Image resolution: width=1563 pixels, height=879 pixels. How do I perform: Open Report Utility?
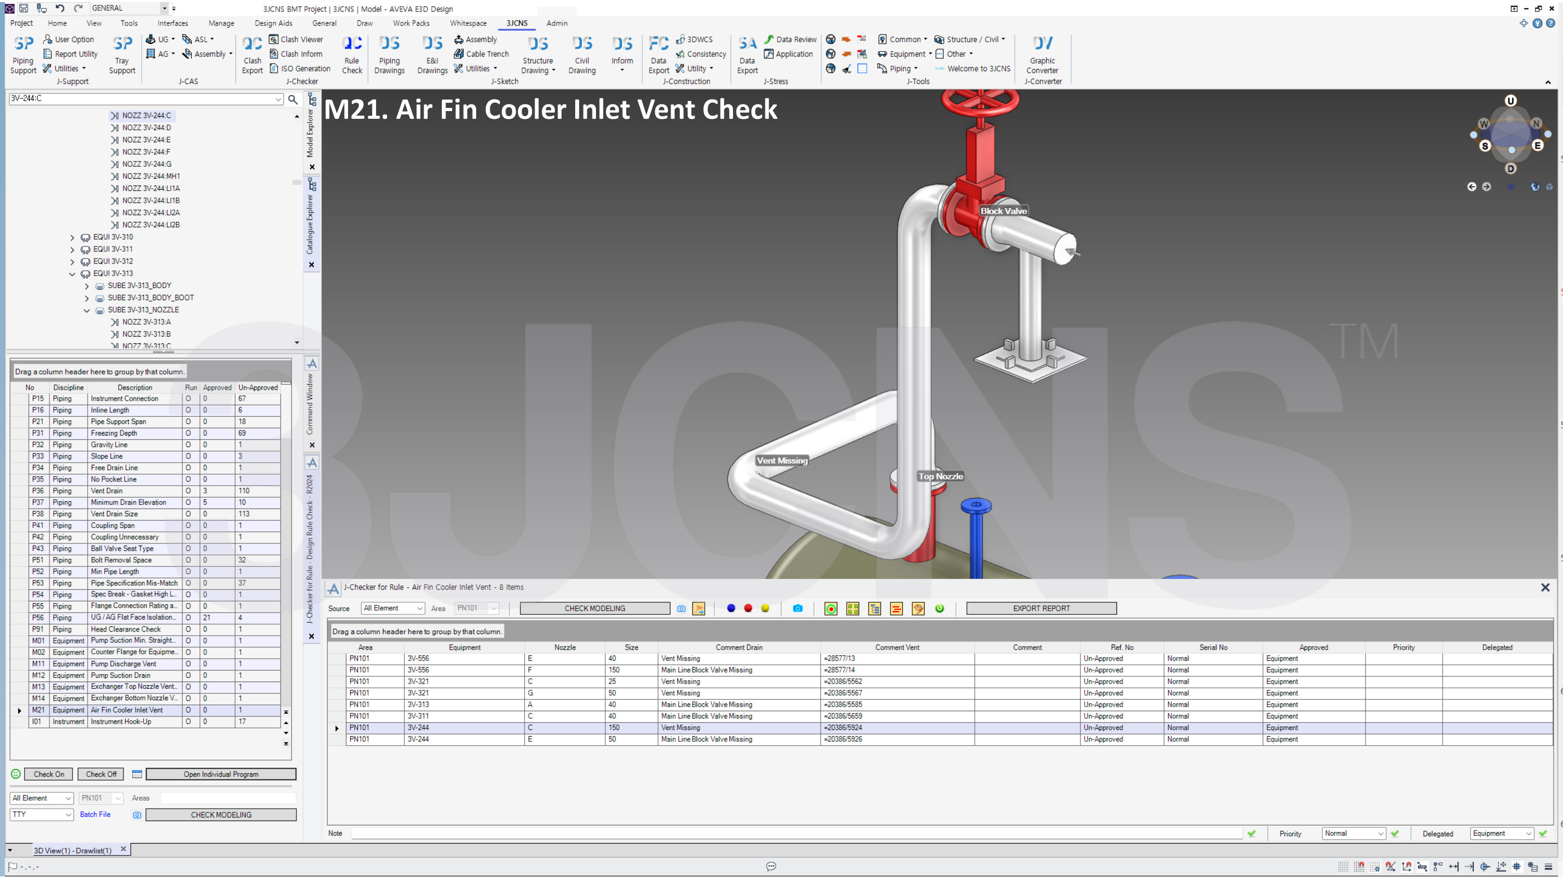[70, 54]
